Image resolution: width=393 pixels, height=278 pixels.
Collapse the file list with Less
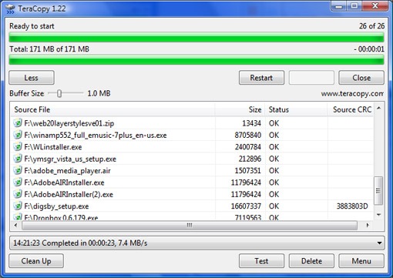click(x=32, y=78)
